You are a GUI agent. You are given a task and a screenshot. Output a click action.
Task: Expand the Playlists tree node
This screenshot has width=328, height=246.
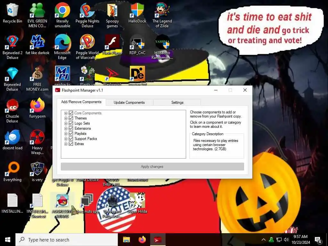(66, 134)
